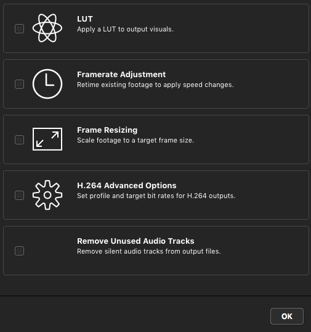Select the Framerate Adjustment heading

click(x=121, y=75)
